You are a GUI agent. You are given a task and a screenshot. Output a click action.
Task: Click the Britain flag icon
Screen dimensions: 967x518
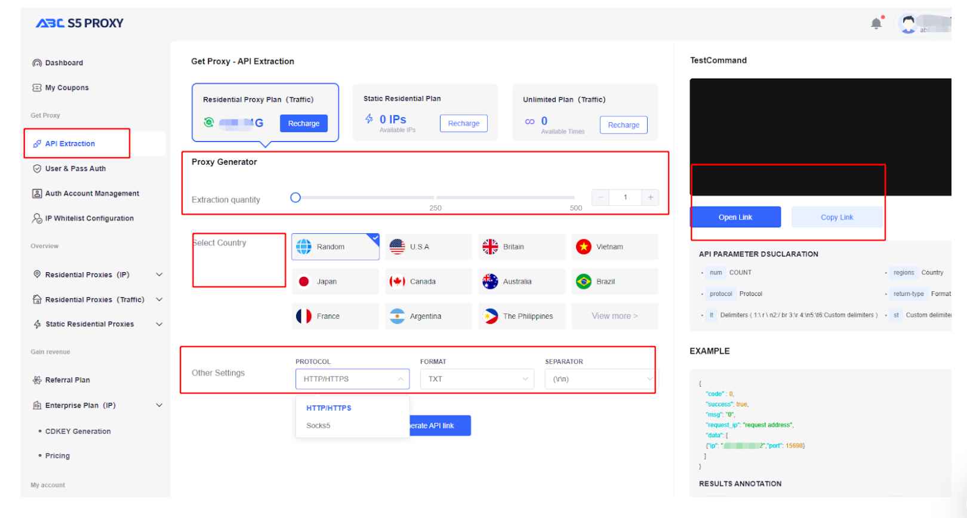(490, 246)
